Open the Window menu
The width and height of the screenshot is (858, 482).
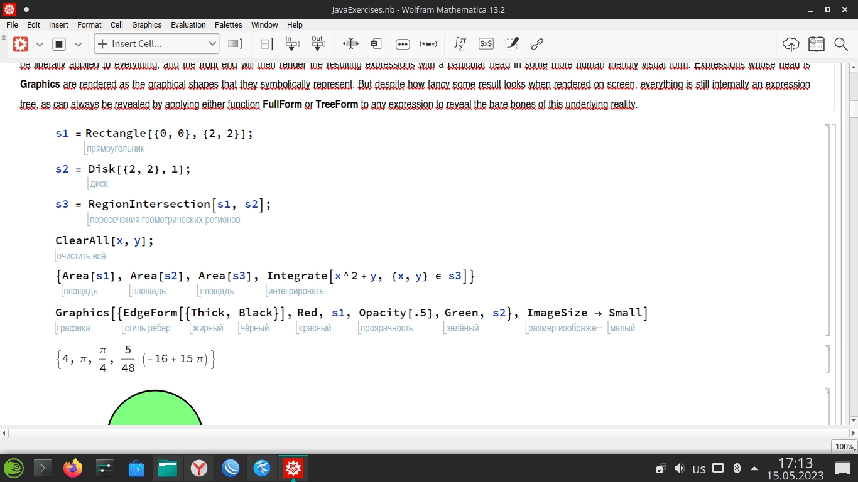(x=264, y=25)
